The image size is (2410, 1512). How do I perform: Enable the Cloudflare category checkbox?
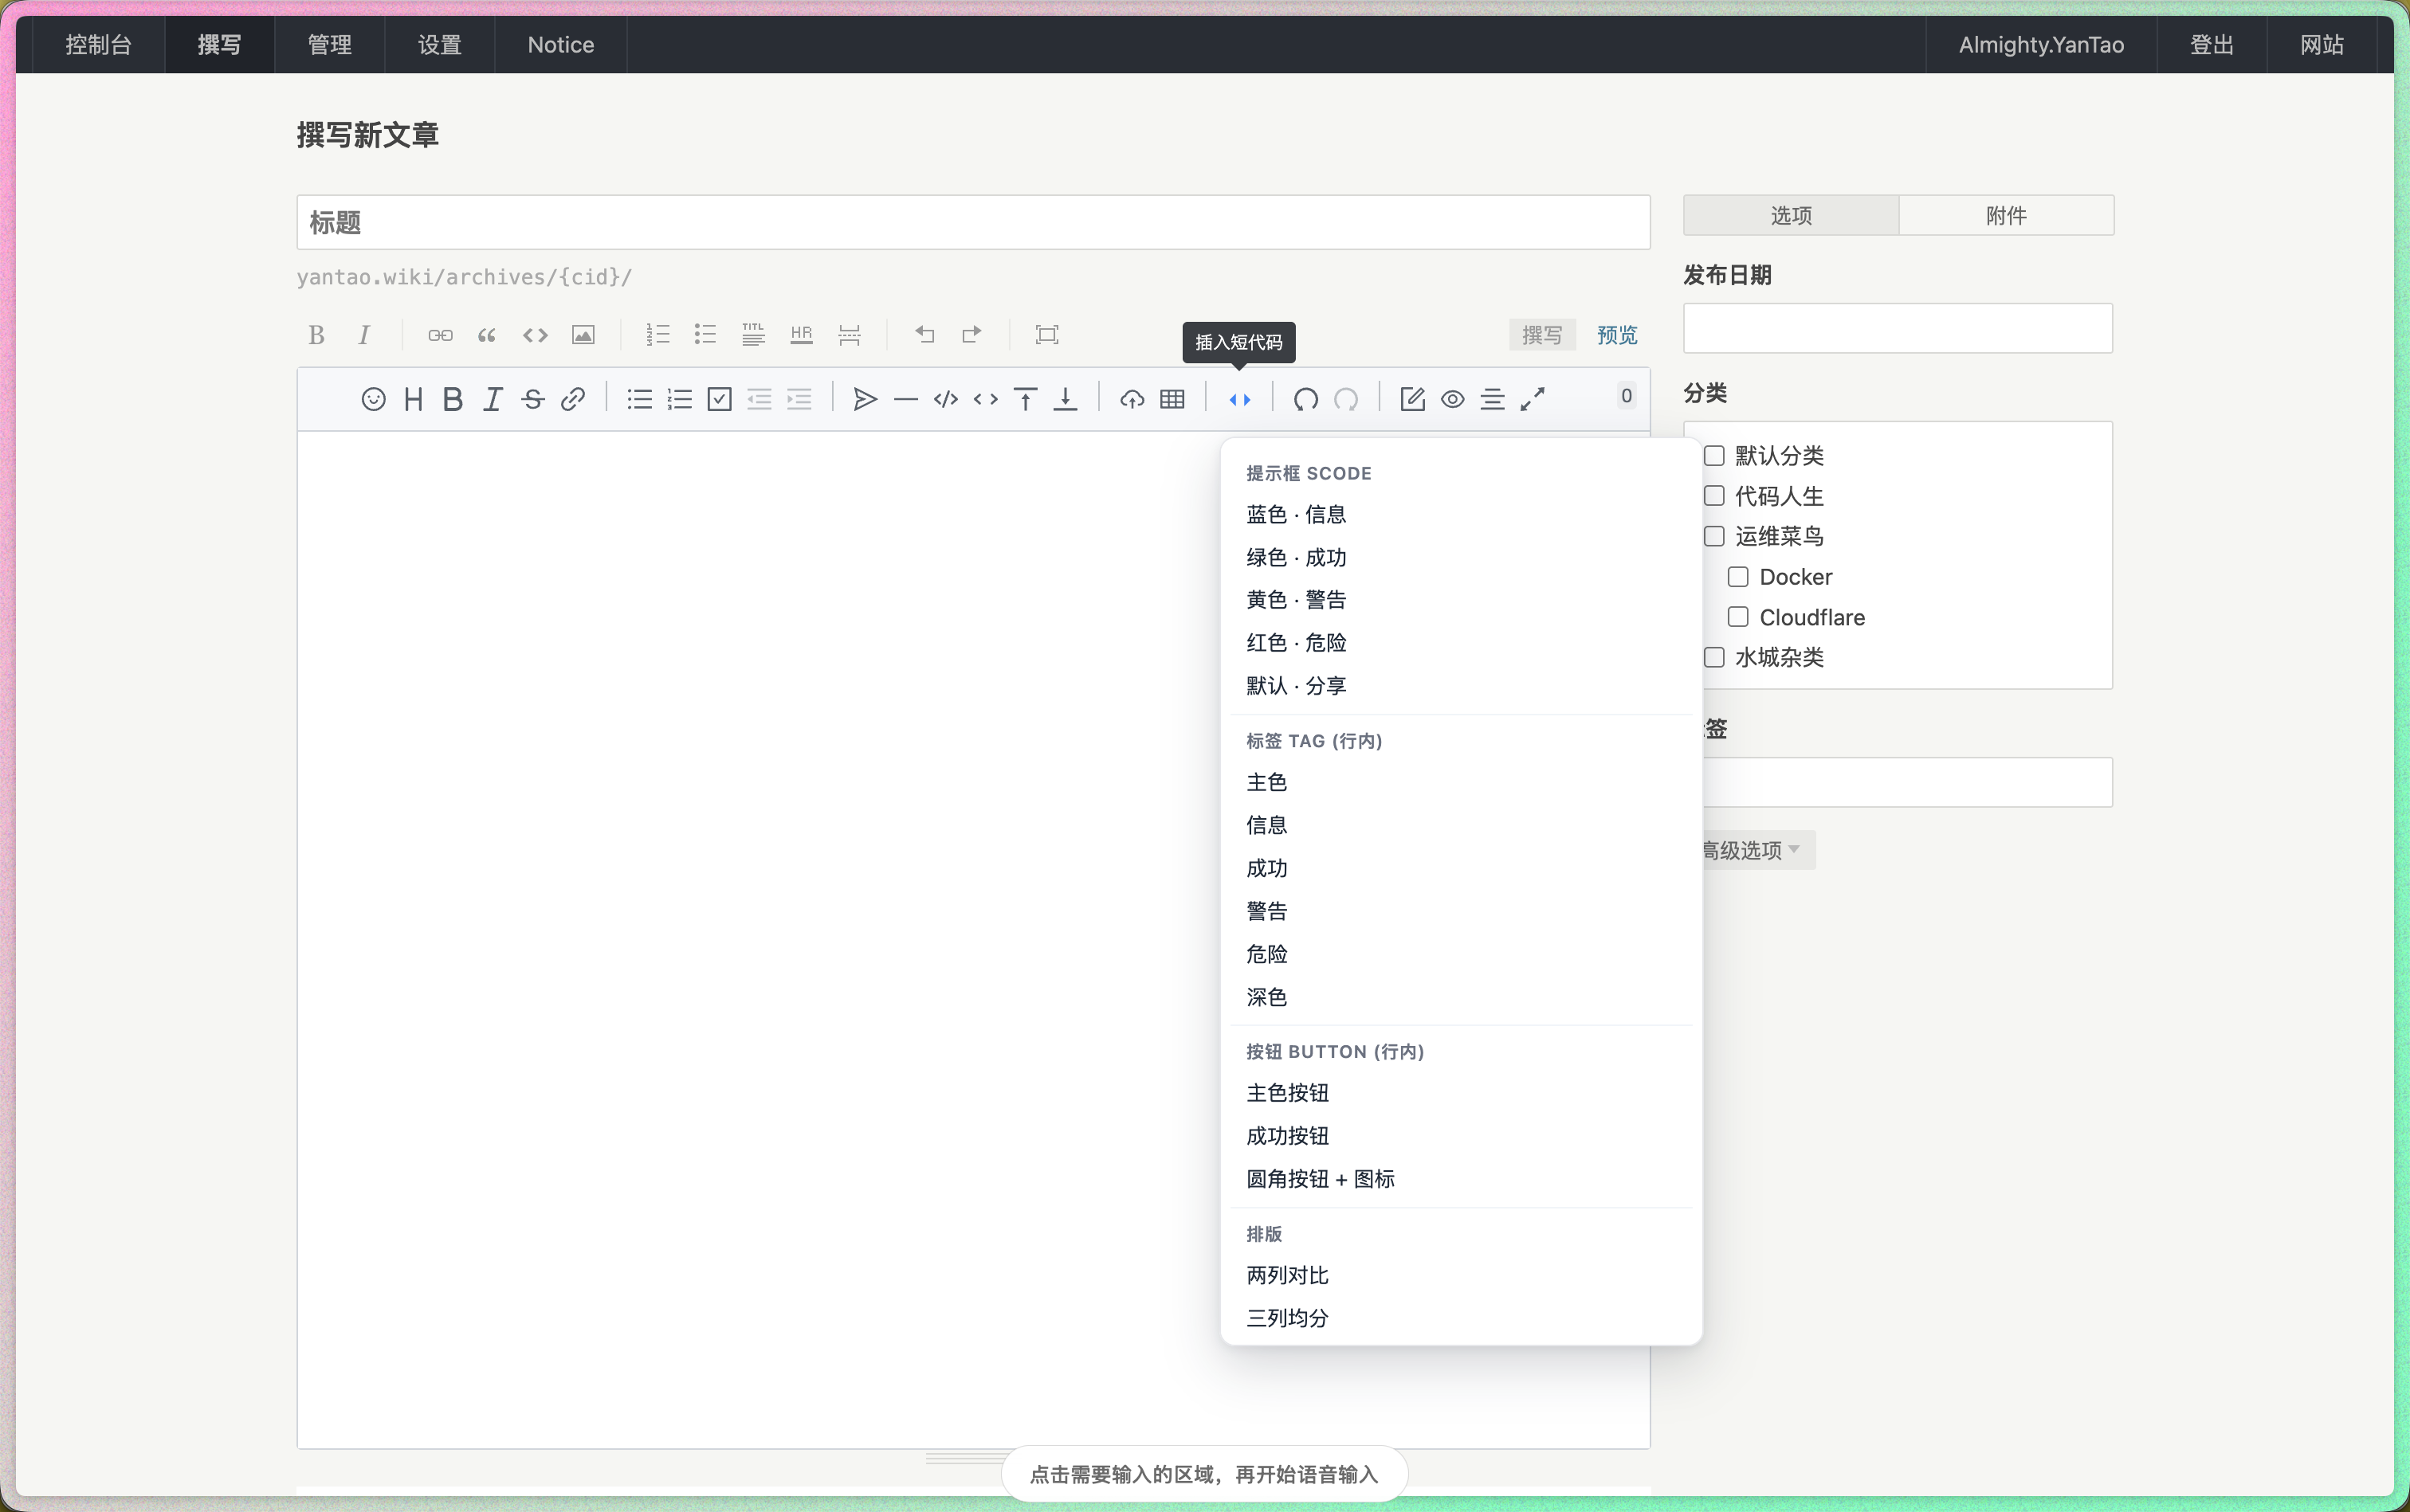(1737, 617)
